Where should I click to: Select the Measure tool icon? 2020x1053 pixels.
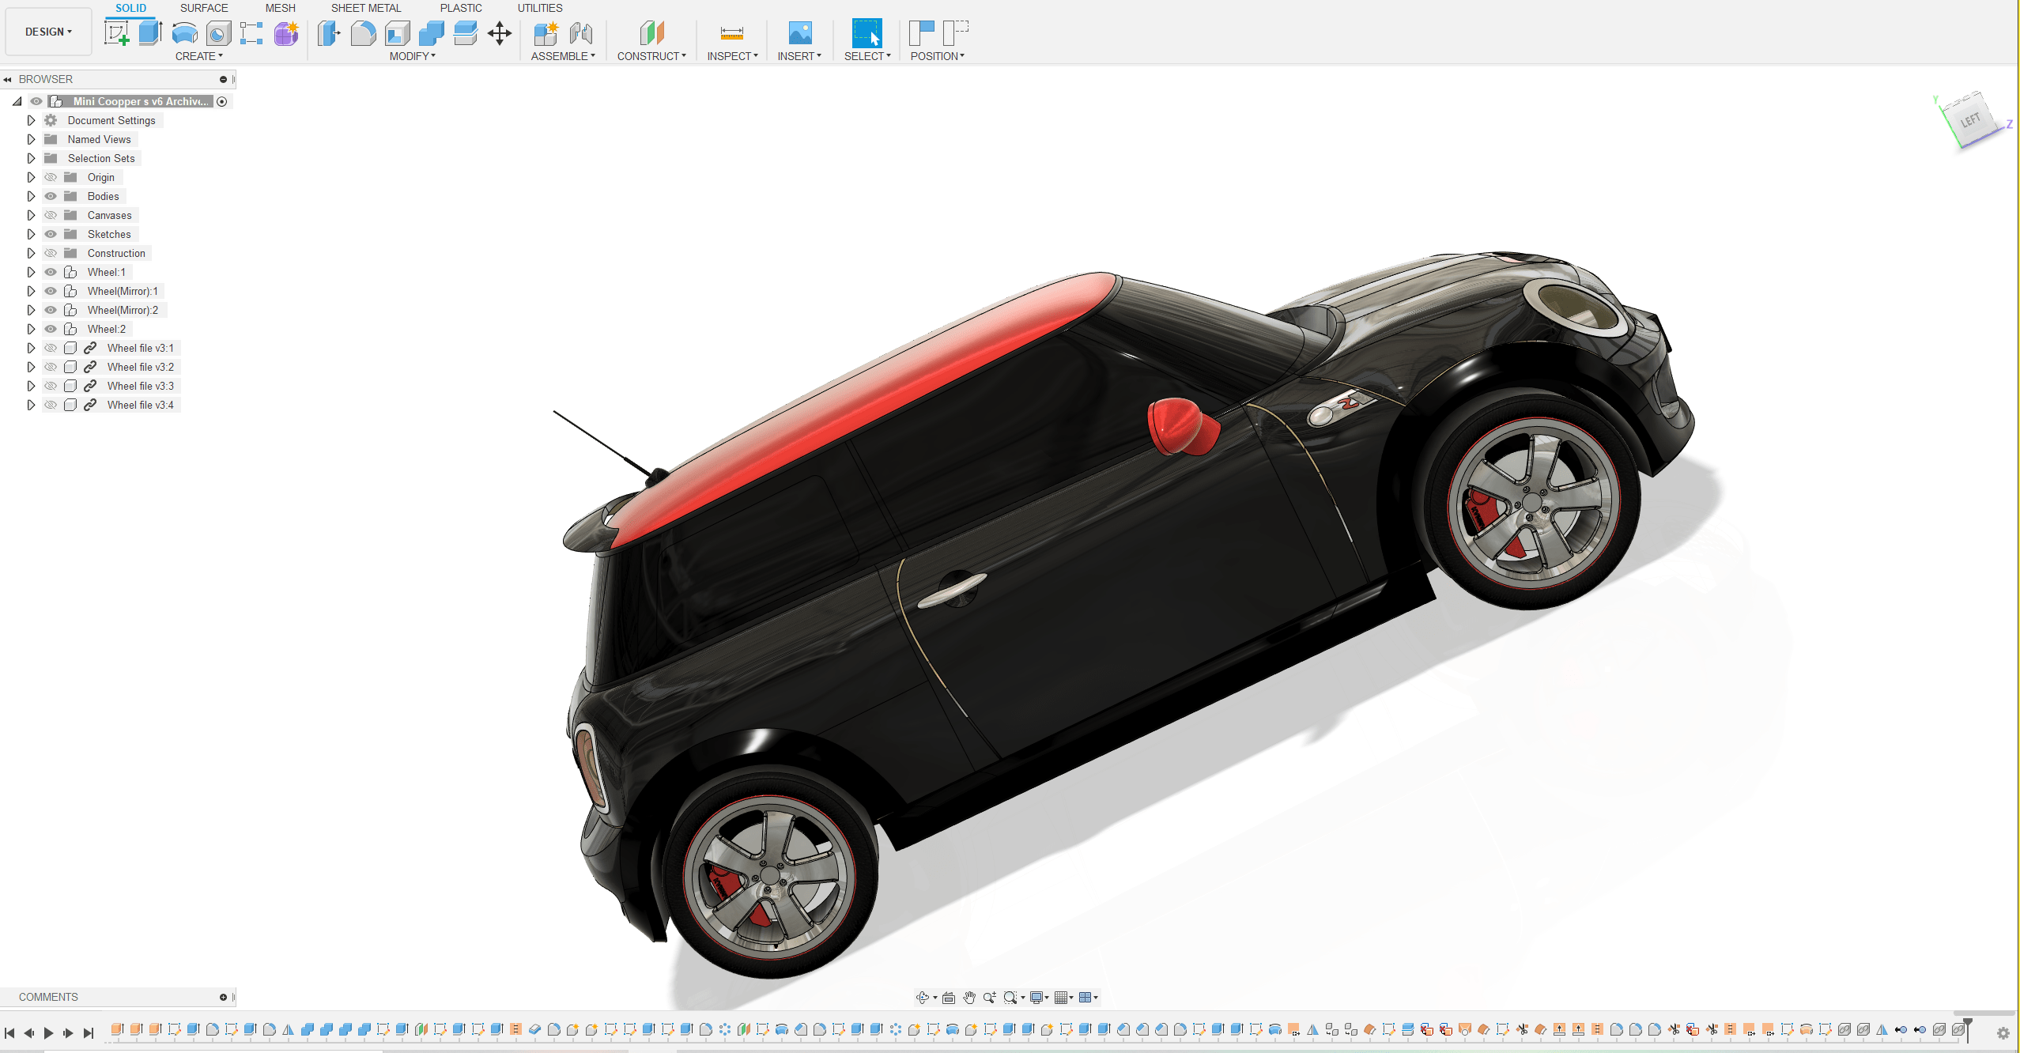coord(732,33)
